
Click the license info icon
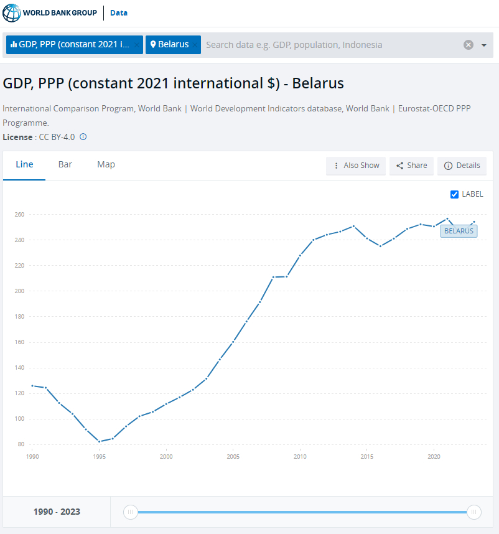click(83, 137)
